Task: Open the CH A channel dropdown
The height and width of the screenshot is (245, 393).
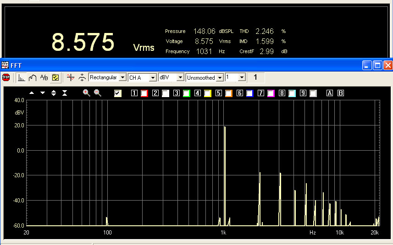Action: [x=153, y=78]
